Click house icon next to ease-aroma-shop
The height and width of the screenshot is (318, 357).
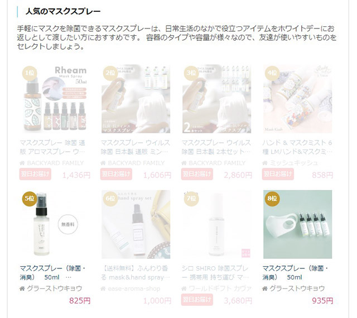click(x=103, y=288)
